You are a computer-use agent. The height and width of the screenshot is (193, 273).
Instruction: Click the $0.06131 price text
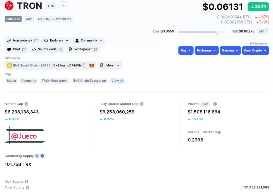(223, 7)
